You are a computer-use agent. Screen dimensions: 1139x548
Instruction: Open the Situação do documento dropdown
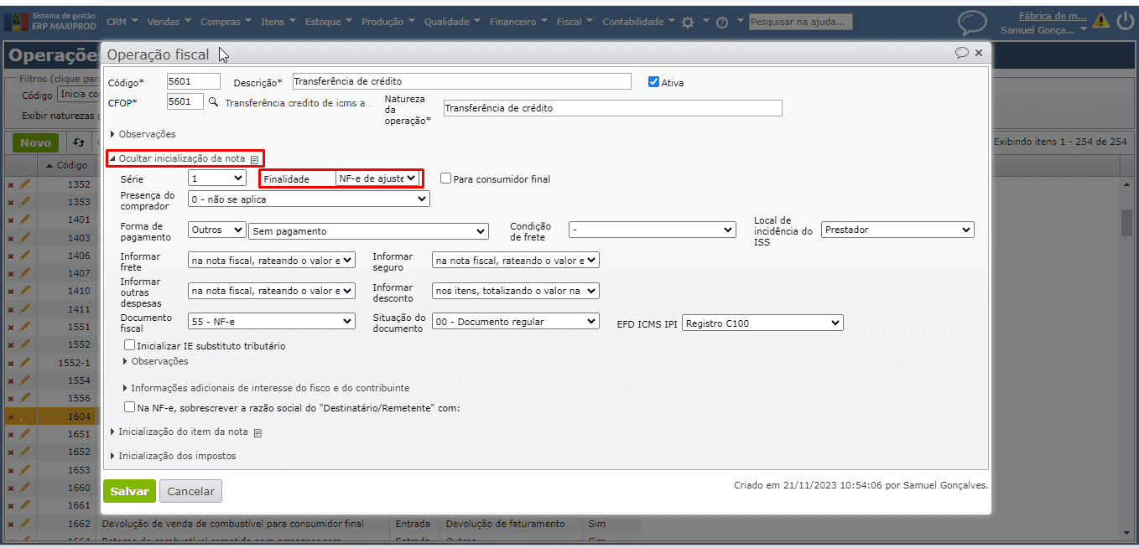(516, 322)
